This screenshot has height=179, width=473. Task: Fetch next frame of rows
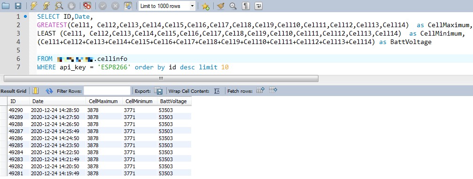pyautogui.click(x=260, y=90)
